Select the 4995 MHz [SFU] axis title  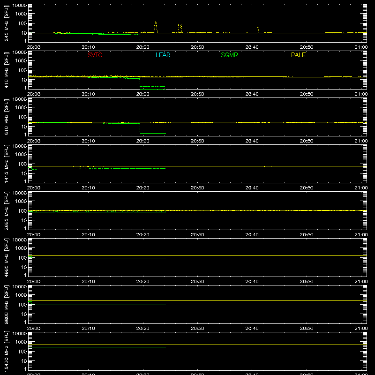point(7,257)
